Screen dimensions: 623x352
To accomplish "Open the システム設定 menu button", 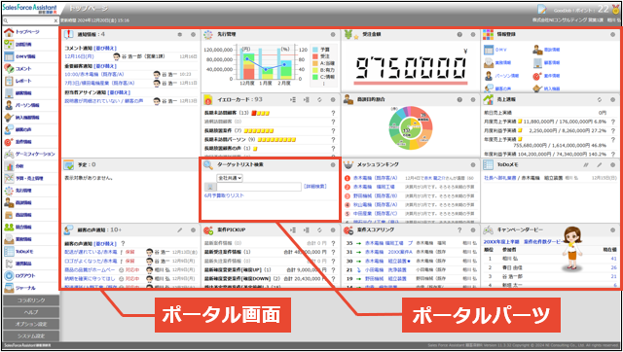I will pyautogui.click(x=31, y=336).
